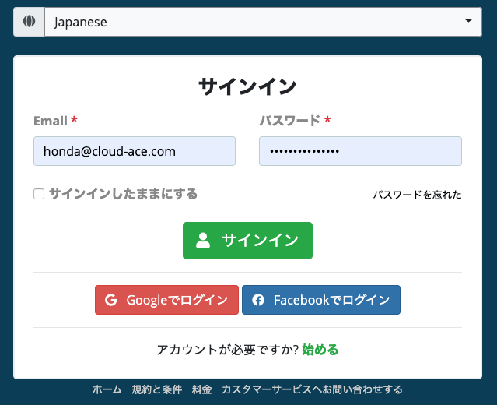497x405 pixels.
Task: Click the アカウントが必要ですか? text
Action: [x=228, y=350]
